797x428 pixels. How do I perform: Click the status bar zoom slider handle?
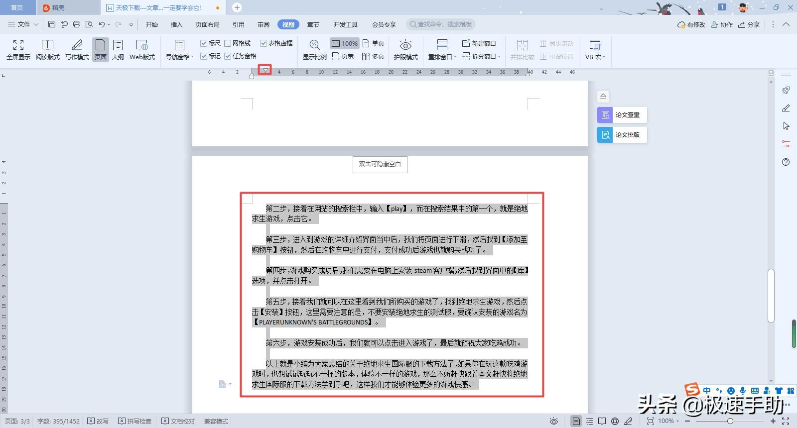coord(730,421)
